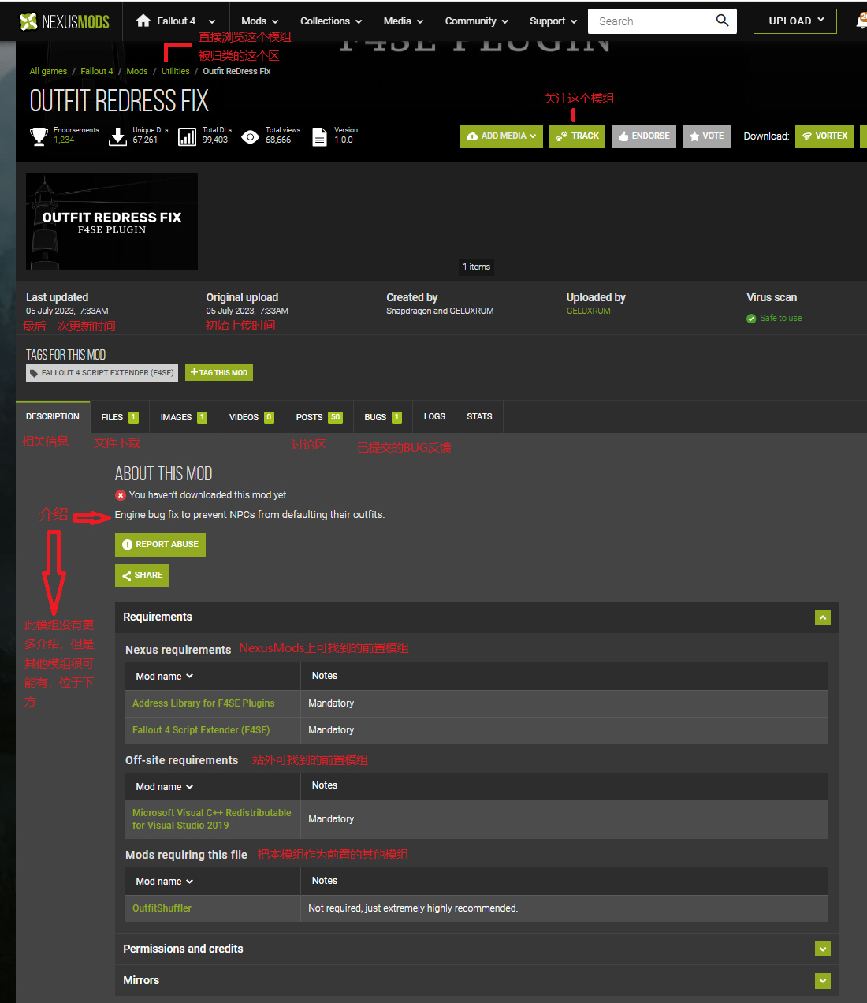Open the Media menu
Screen dimensions: 867x1003
(403, 21)
